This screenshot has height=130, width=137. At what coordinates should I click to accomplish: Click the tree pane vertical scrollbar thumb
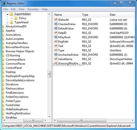49,74
